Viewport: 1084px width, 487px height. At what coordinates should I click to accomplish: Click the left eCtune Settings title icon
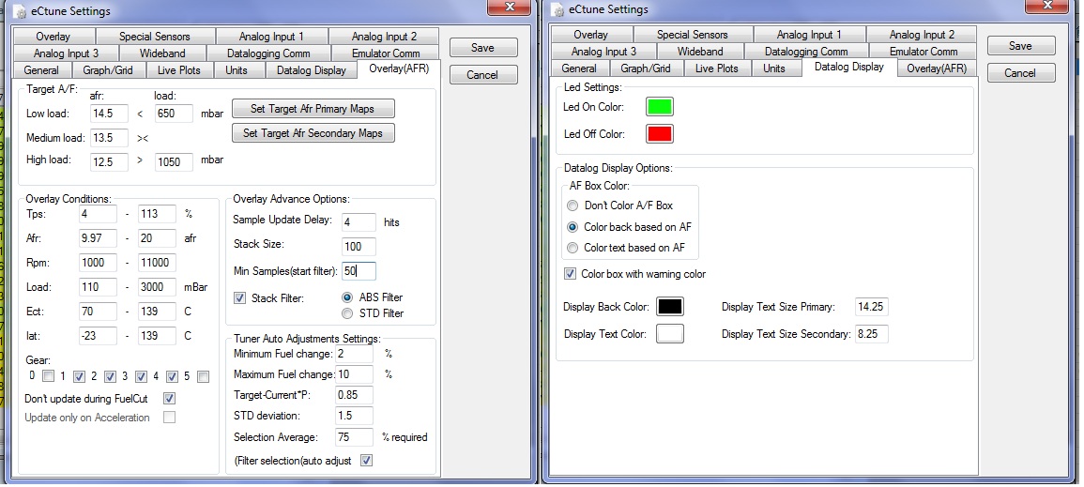click(20, 11)
